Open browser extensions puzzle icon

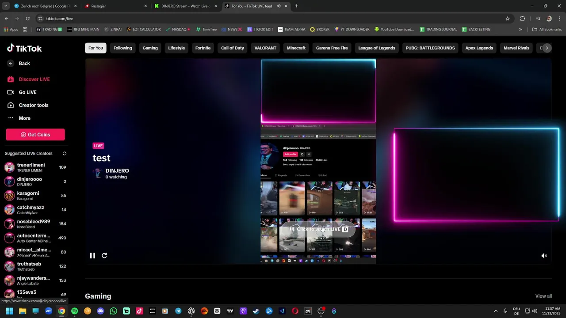(523, 19)
